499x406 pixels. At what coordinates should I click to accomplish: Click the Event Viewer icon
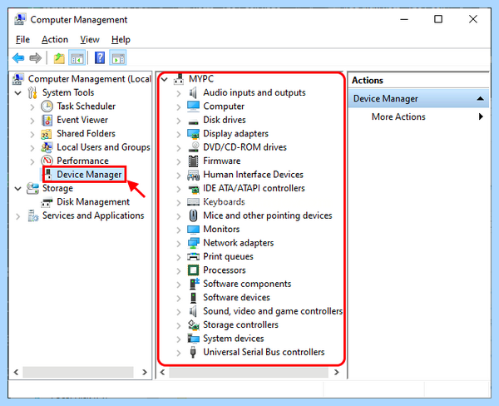point(47,120)
